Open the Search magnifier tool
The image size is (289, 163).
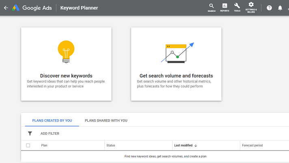pyautogui.click(x=211, y=8)
